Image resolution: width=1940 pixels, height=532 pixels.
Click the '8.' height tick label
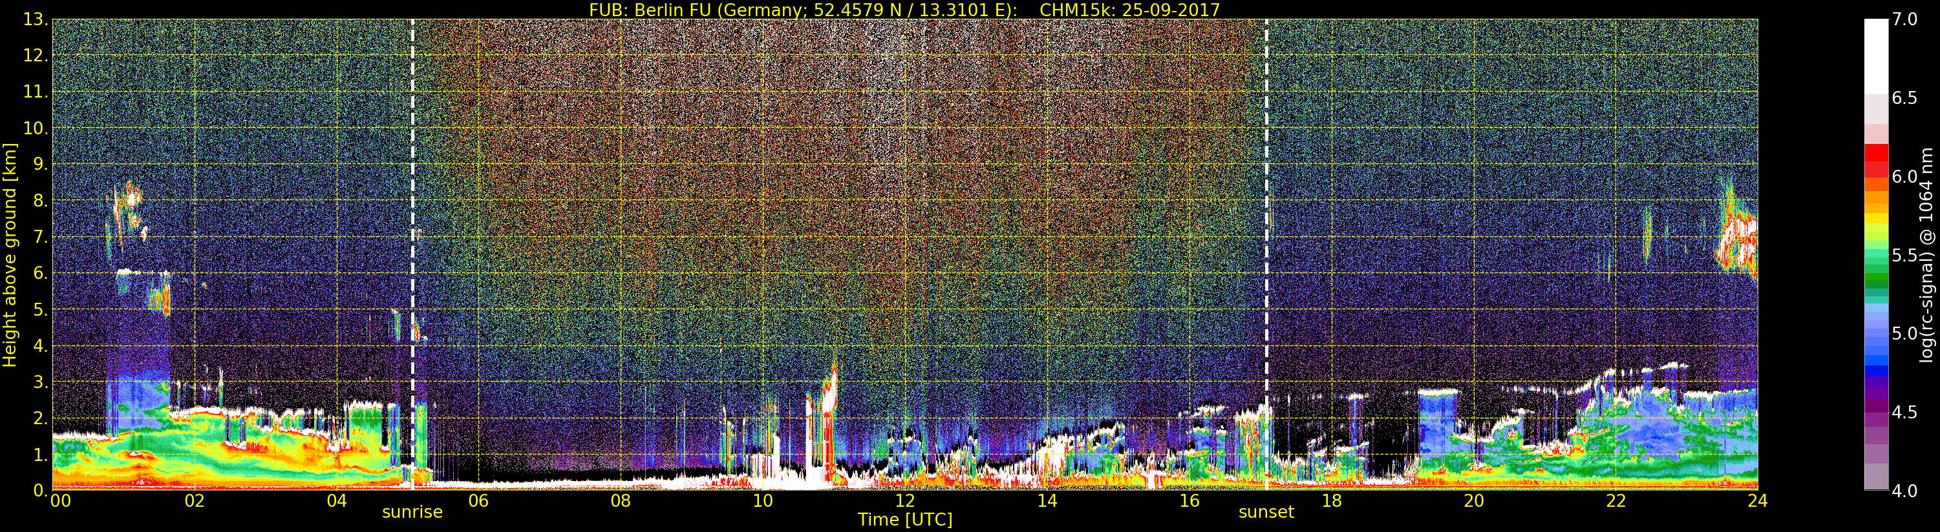[40, 201]
